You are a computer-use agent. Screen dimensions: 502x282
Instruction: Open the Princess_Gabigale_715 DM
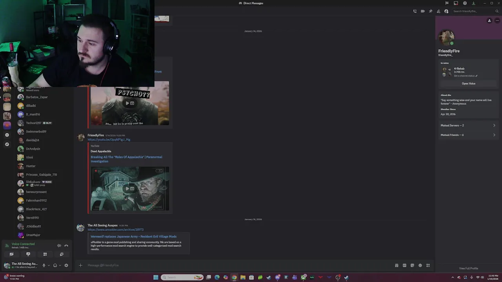41,175
